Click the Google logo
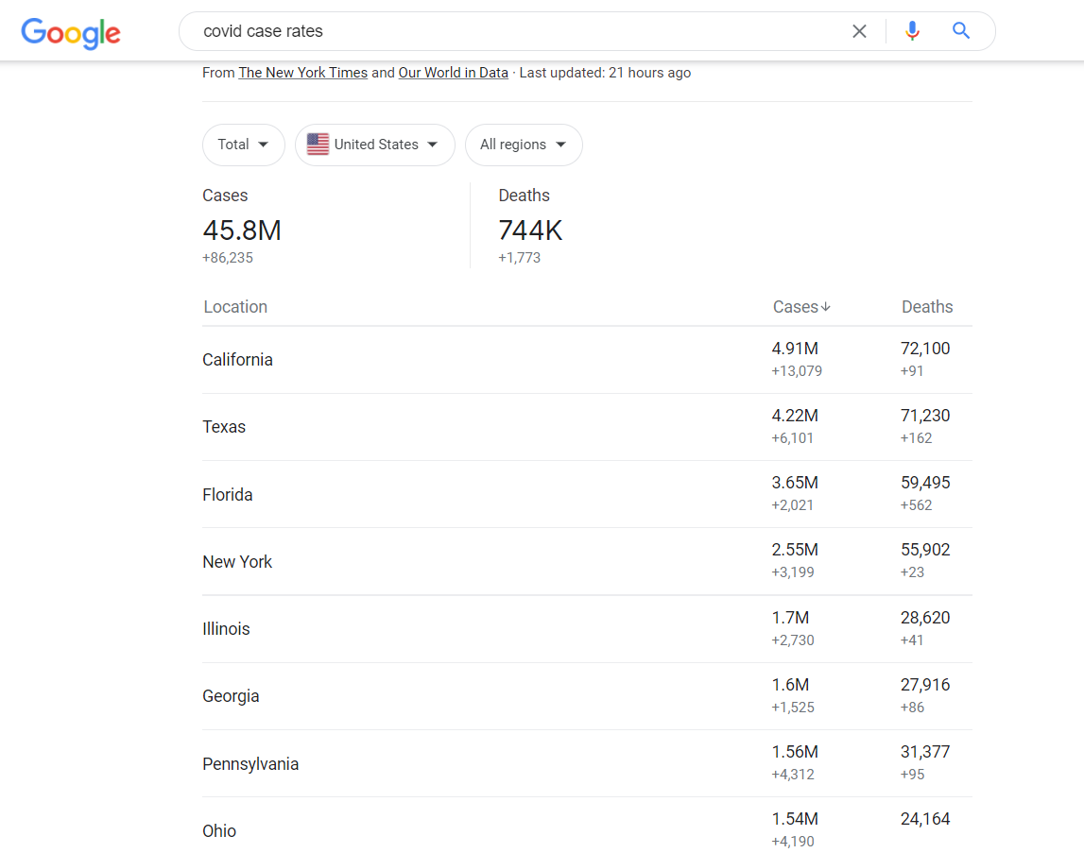The width and height of the screenshot is (1084, 853). pyautogui.click(x=71, y=32)
